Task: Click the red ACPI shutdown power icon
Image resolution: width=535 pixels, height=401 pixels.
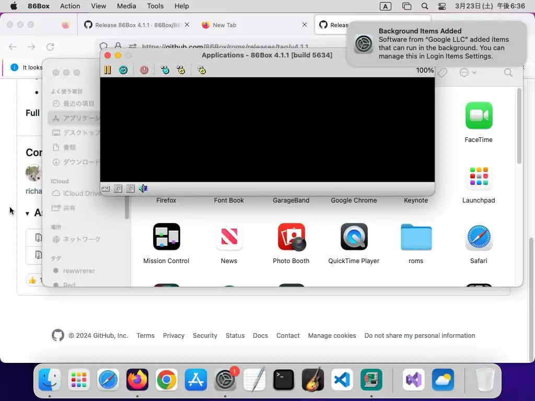Action: (144, 70)
